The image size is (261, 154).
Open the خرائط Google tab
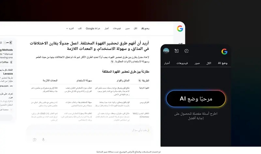tap(93, 29)
